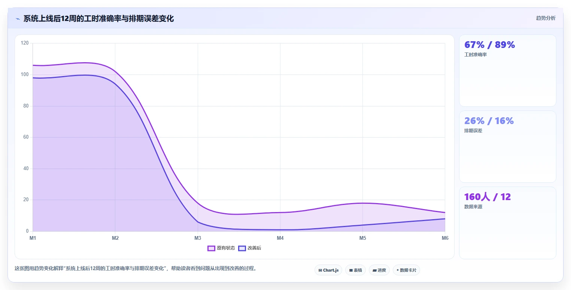Toggle the 改善后 legend series
This screenshot has width=571, height=290.
[x=250, y=248]
